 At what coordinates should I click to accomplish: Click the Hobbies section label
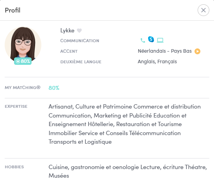click(x=14, y=167)
